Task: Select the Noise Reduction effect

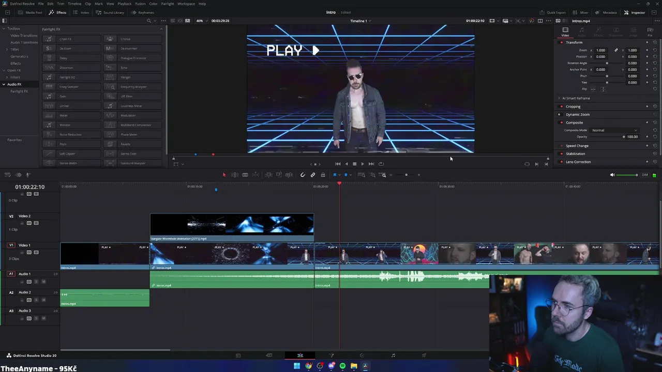Action: pos(71,134)
